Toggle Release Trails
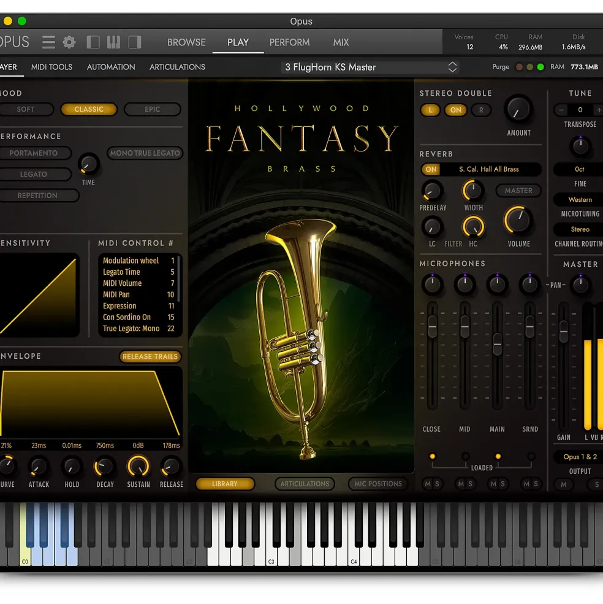603x604 pixels. (150, 357)
